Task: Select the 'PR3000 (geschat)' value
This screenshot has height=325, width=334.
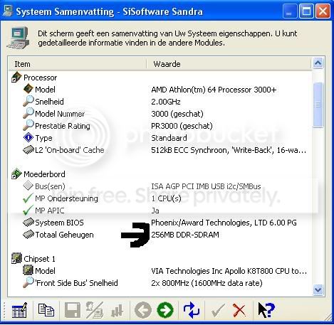Action: coord(182,126)
